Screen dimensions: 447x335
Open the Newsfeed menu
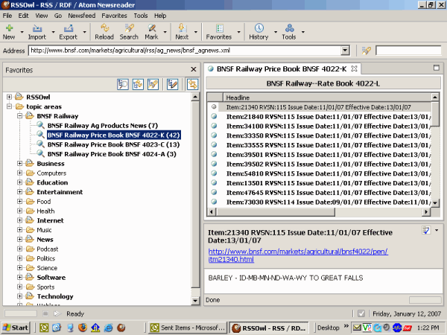tap(81, 16)
